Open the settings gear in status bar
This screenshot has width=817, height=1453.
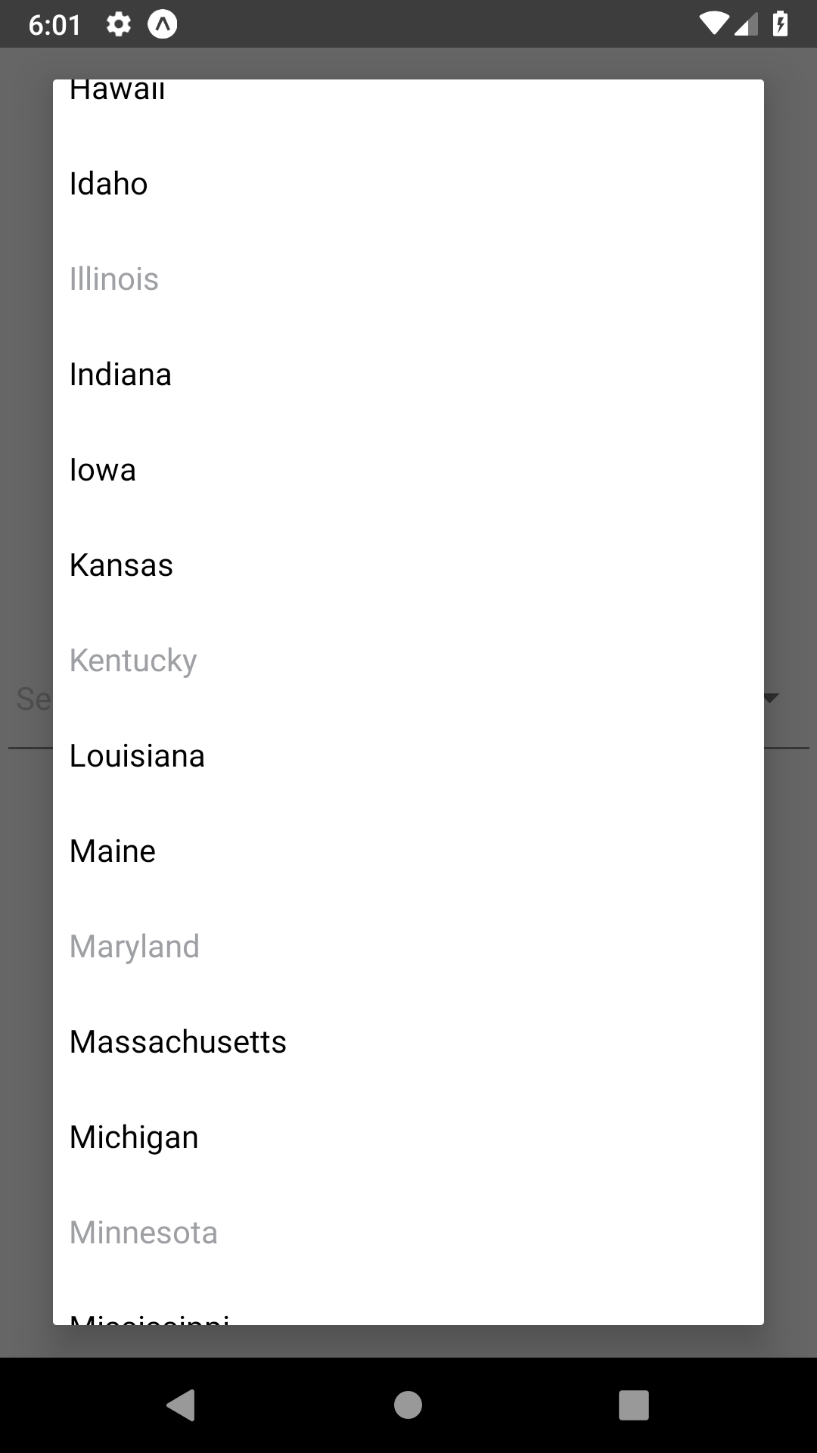[x=119, y=23]
